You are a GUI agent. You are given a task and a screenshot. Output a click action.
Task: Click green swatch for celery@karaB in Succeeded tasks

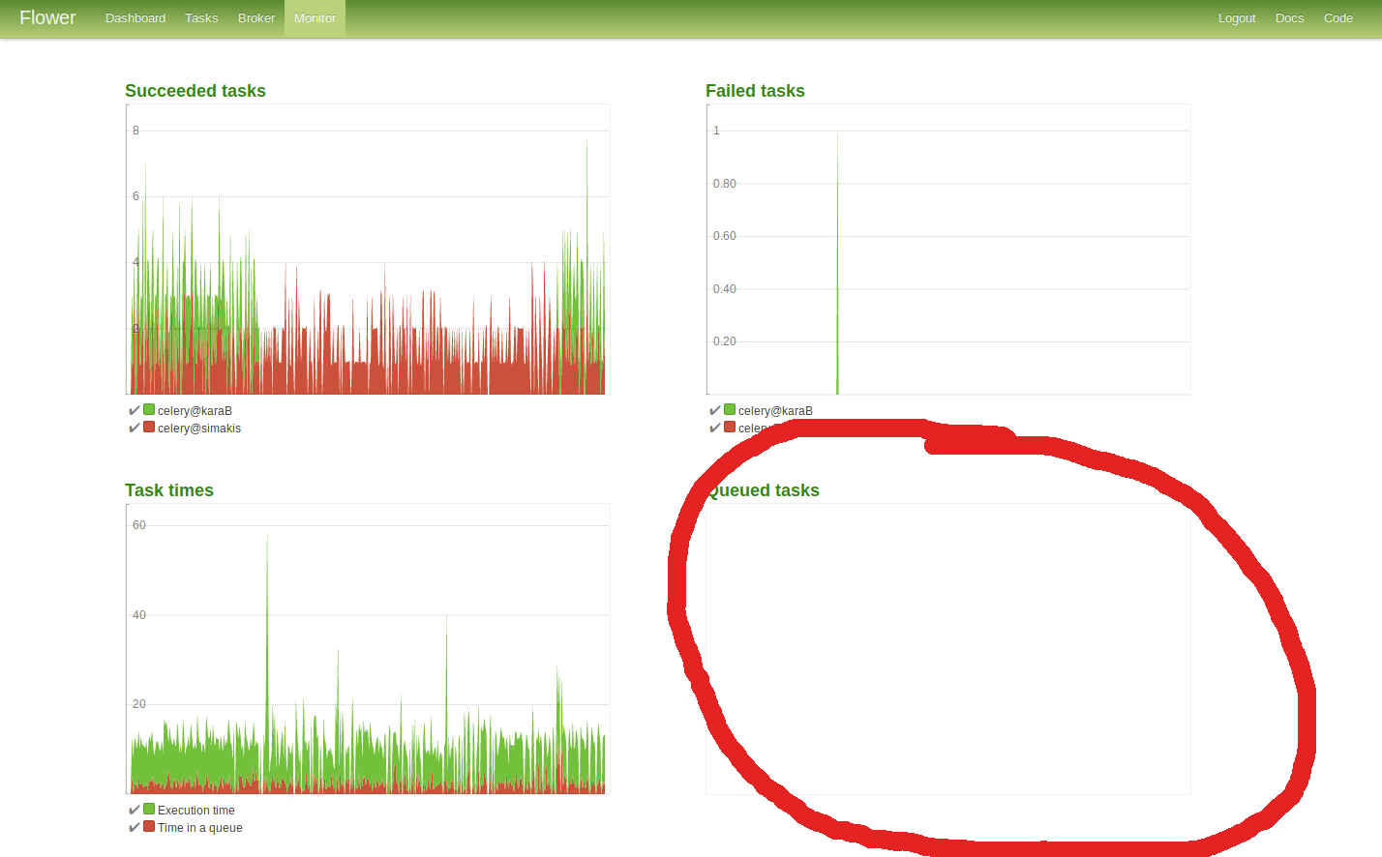(x=149, y=410)
